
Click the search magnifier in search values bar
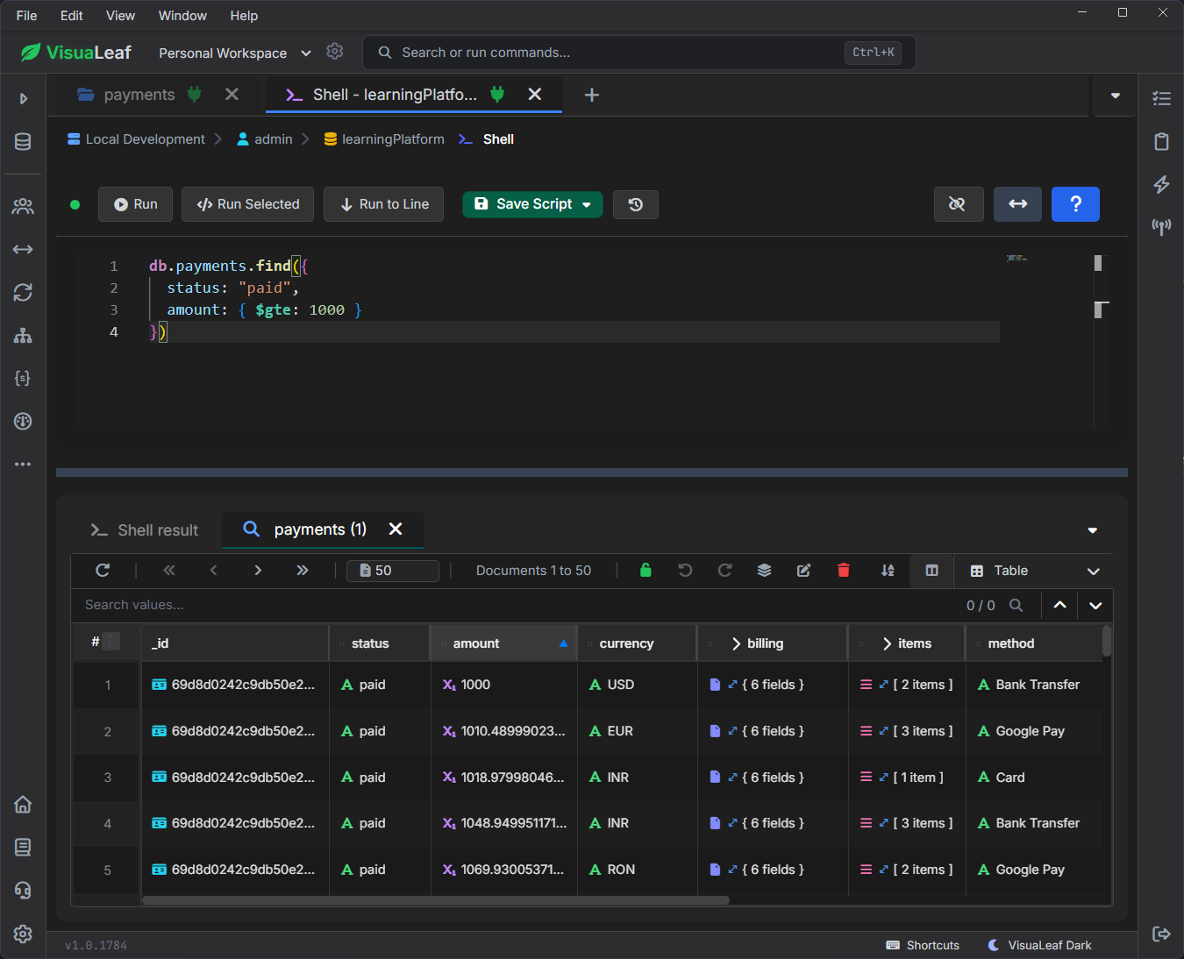(x=1016, y=605)
